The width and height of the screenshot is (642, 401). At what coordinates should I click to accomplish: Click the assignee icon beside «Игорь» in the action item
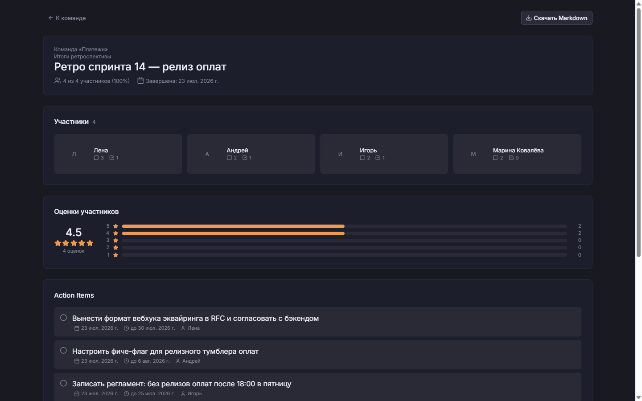183,394
